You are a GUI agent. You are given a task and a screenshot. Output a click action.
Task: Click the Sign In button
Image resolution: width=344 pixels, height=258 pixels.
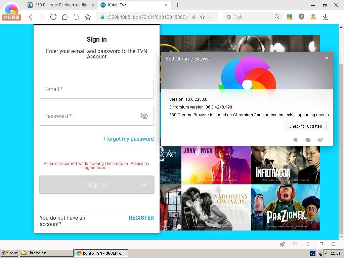(x=96, y=185)
